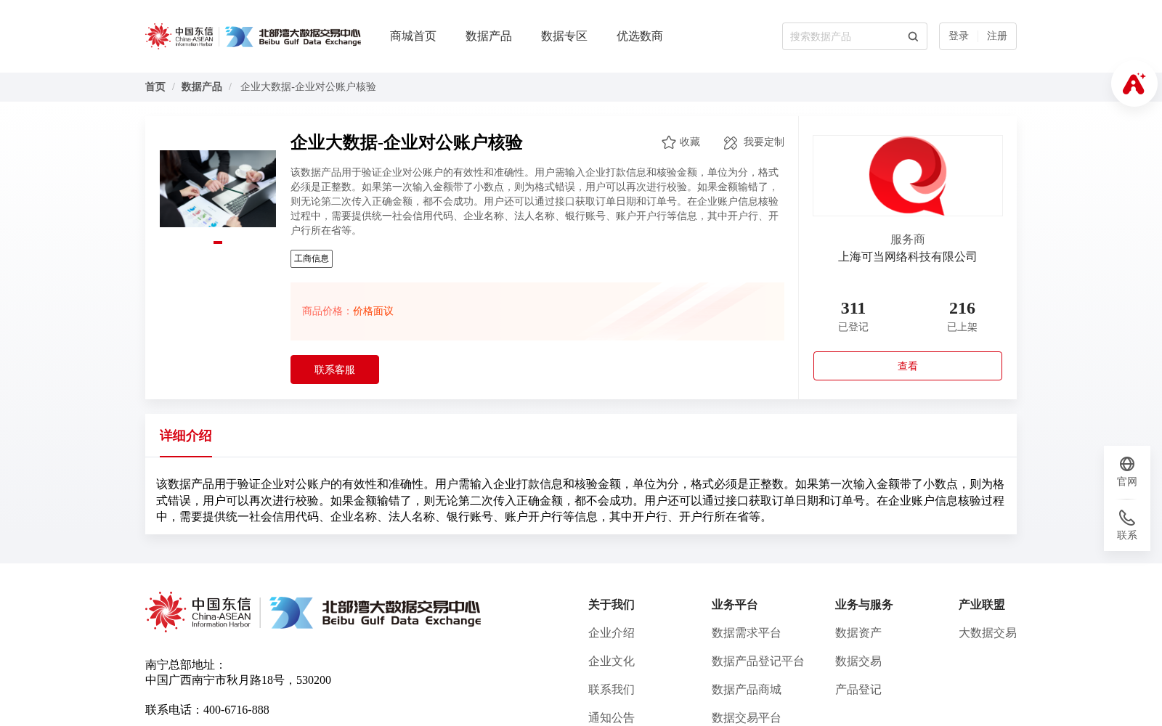
Task: Click 价格面议 price text
Action: pos(373,311)
